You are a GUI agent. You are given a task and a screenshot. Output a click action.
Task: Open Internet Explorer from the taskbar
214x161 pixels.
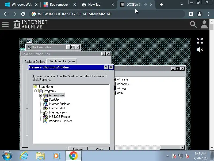[x=24, y=156]
